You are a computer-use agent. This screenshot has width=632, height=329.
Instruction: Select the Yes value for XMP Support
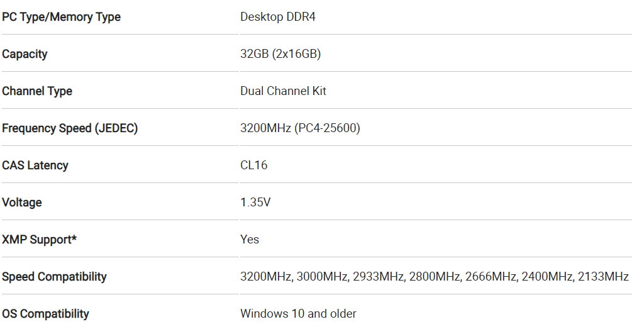(250, 240)
